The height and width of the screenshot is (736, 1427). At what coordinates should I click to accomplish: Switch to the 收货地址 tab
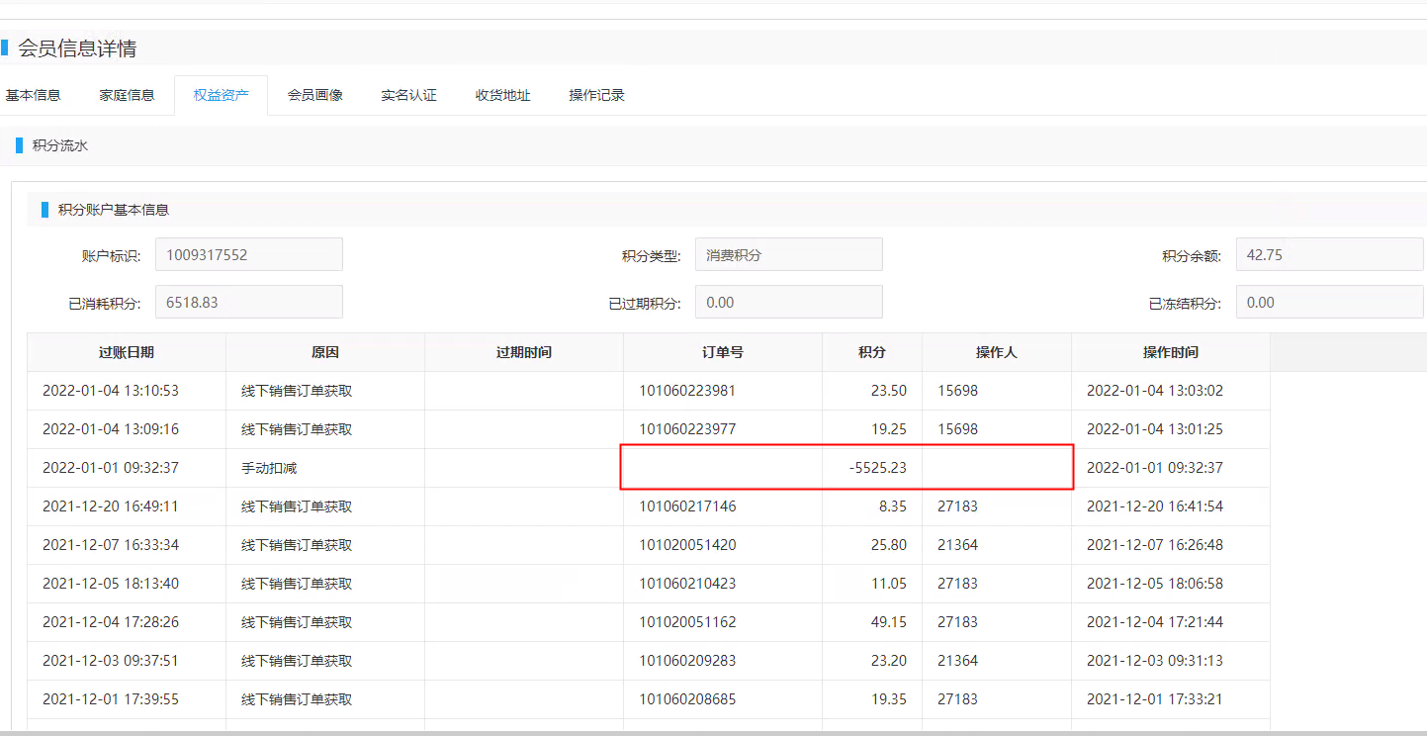[502, 95]
